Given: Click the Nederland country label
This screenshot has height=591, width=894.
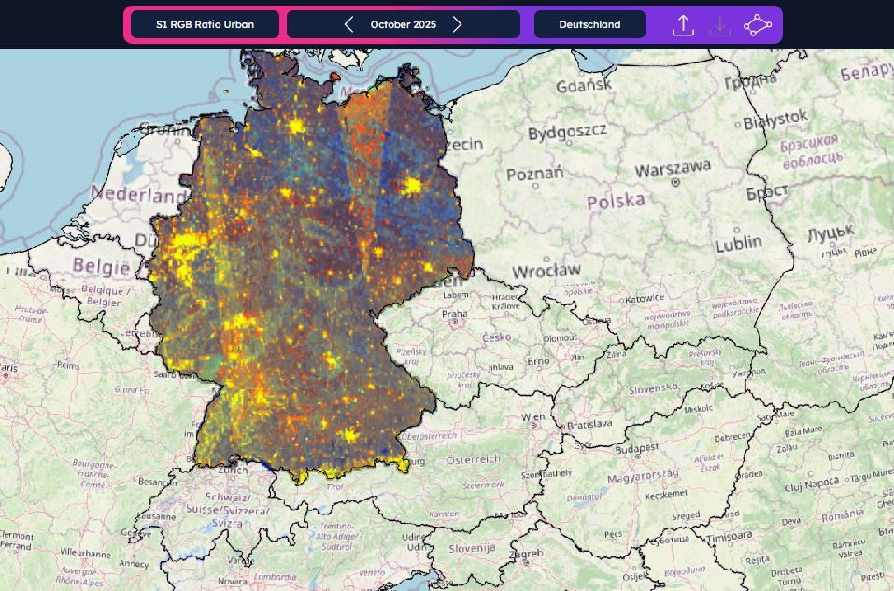Looking at the screenshot, I should 137,197.
